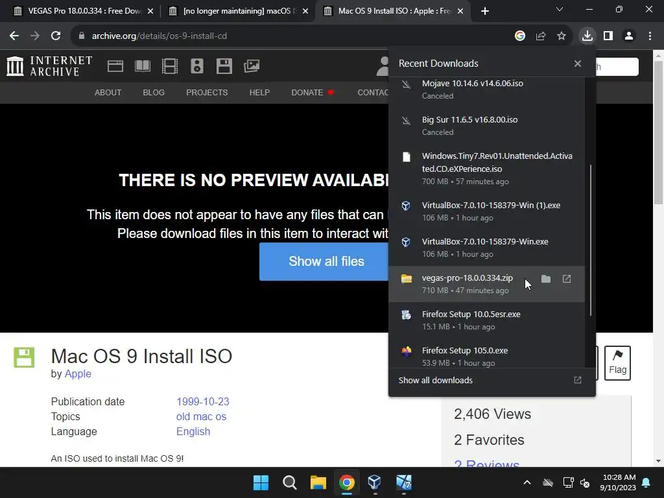Click the share page icon
Viewport: 664px width, 498px height.
point(541,36)
